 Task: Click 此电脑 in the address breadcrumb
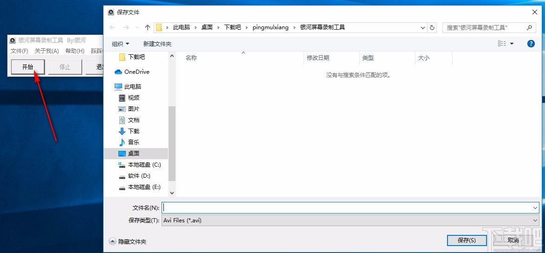pyautogui.click(x=182, y=27)
